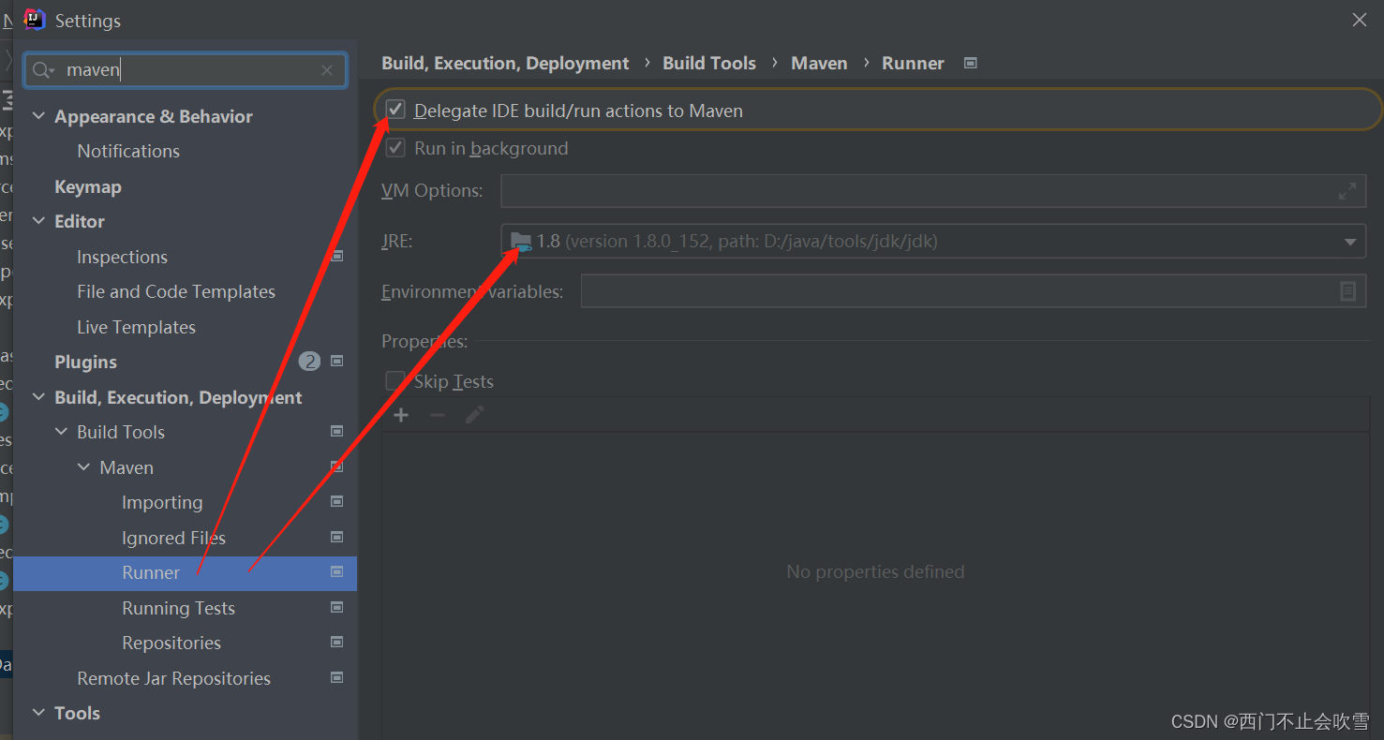The width and height of the screenshot is (1384, 740).
Task: Add a new Maven property
Action: point(401,415)
